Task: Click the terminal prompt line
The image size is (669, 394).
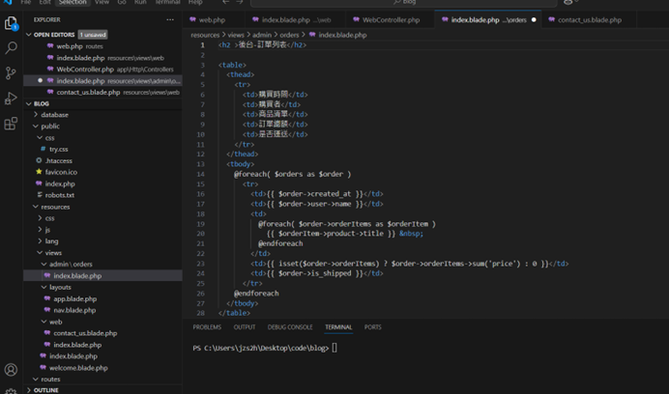Action: [x=265, y=348]
